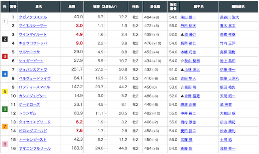Open trainer 青木 孝文 page
This screenshot has height=154, width=259.
tap(227, 26)
